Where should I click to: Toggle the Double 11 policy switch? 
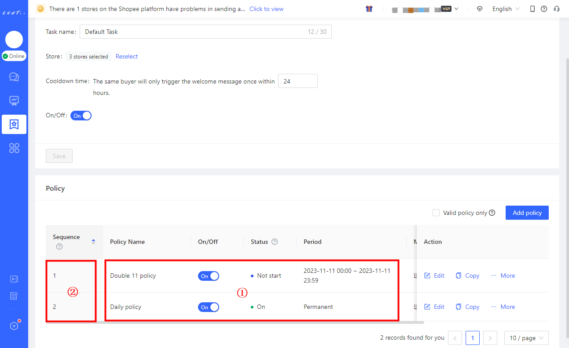point(209,276)
